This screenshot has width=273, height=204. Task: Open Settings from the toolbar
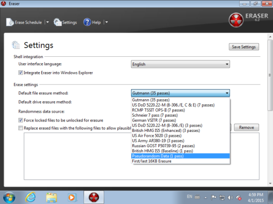pyautogui.click(x=65, y=22)
